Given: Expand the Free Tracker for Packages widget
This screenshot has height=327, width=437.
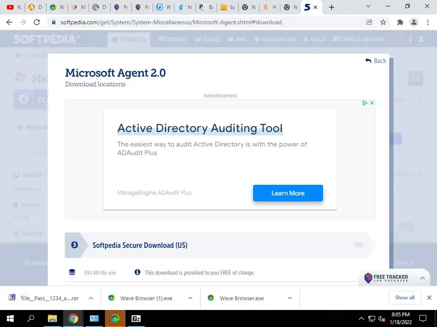Looking at the screenshot, I should pos(422,278).
